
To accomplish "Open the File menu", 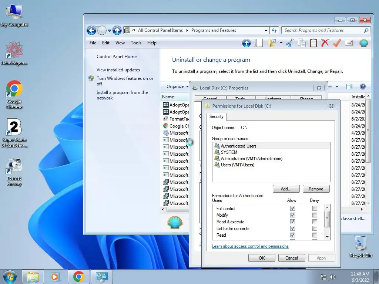I will (93, 43).
